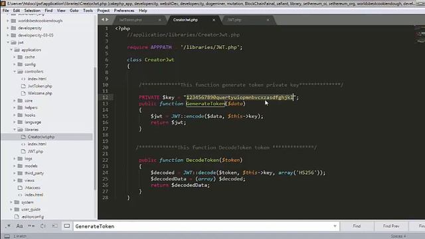The image size is (425, 239).
Task: Select CreatorJwt.php in the sidebar
Action: [41, 137]
